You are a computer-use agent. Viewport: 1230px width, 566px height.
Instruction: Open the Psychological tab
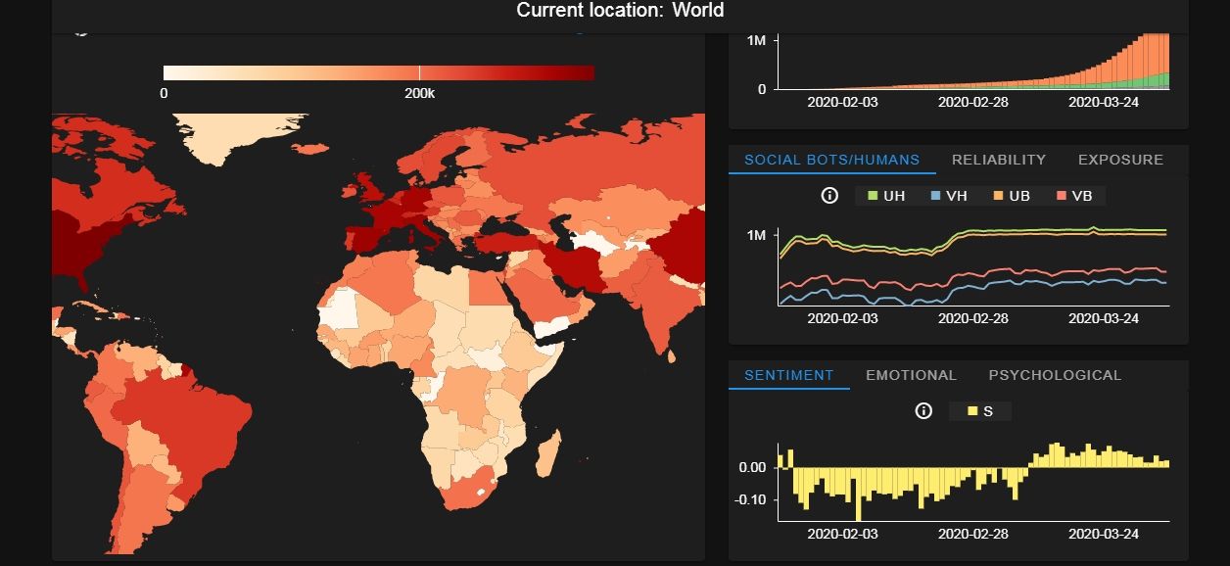1055,375
